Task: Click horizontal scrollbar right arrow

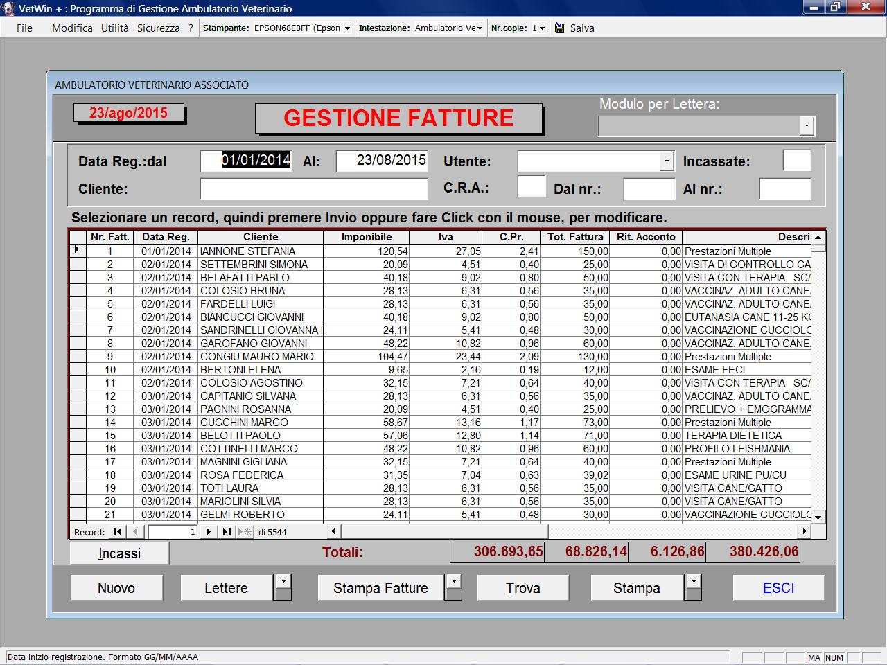Action: tap(805, 532)
